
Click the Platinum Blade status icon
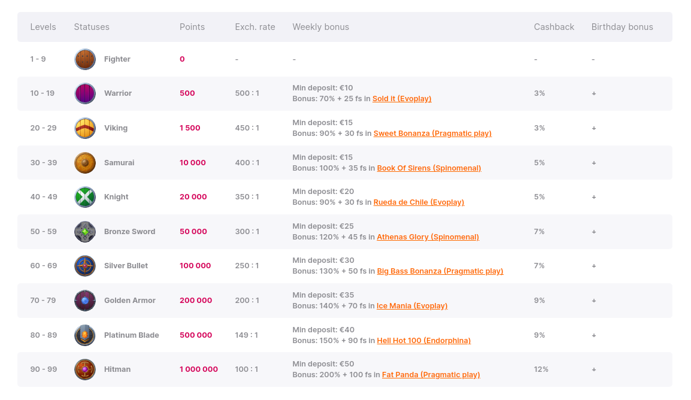point(85,335)
